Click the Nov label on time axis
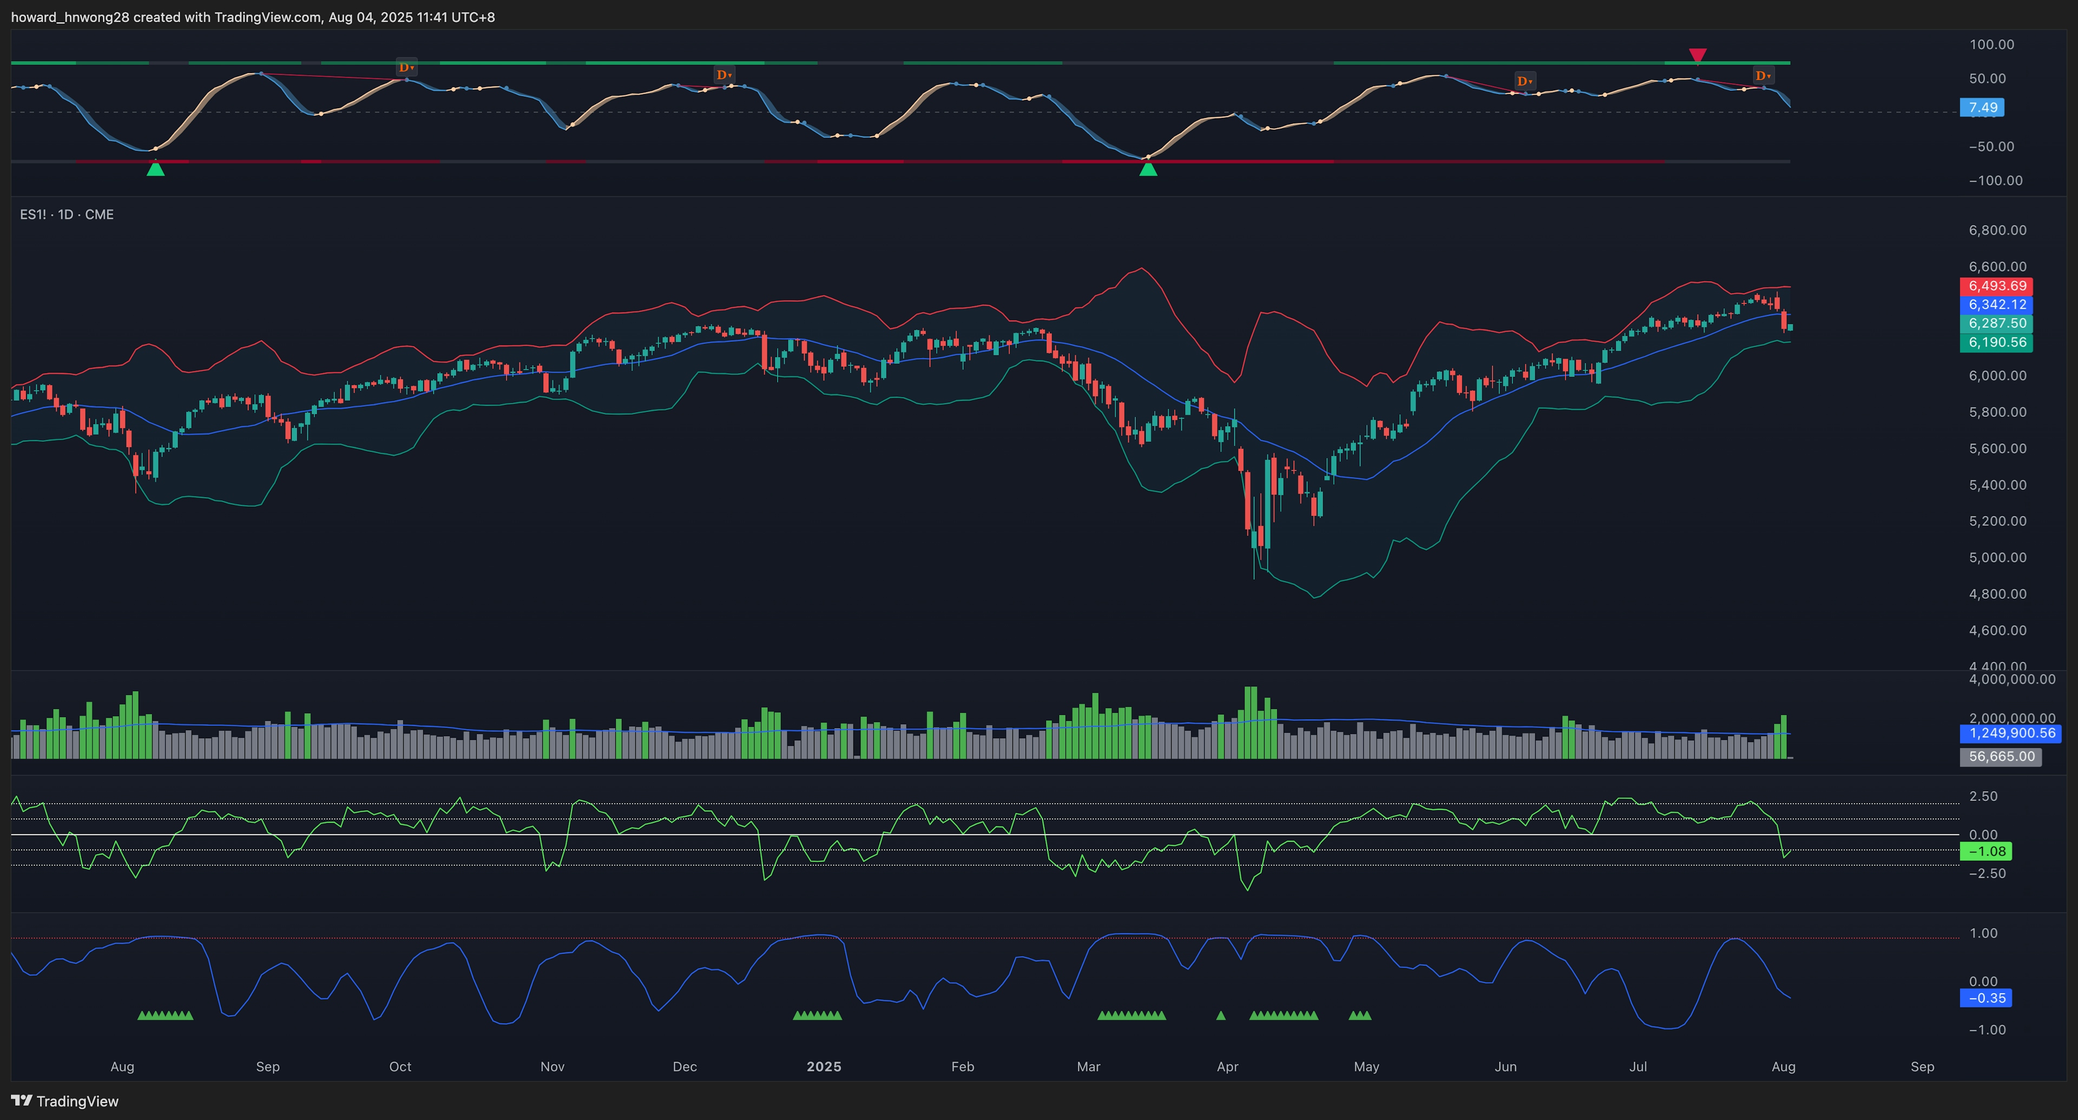The height and width of the screenshot is (1120, 2078). (x=552, y=1066)
